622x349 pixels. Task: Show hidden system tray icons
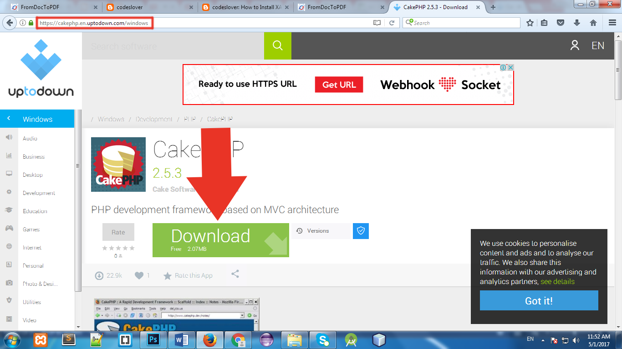click(x=543, y=340)
